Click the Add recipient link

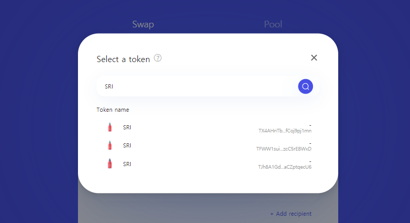coord(291,214)
